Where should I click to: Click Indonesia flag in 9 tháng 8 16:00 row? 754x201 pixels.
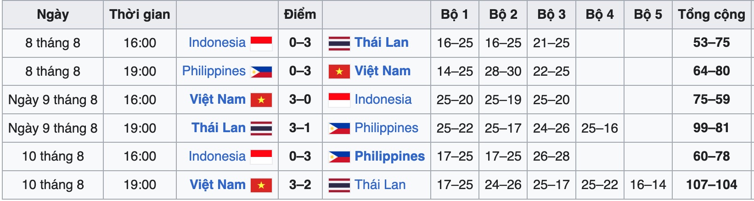pos(339,100)
